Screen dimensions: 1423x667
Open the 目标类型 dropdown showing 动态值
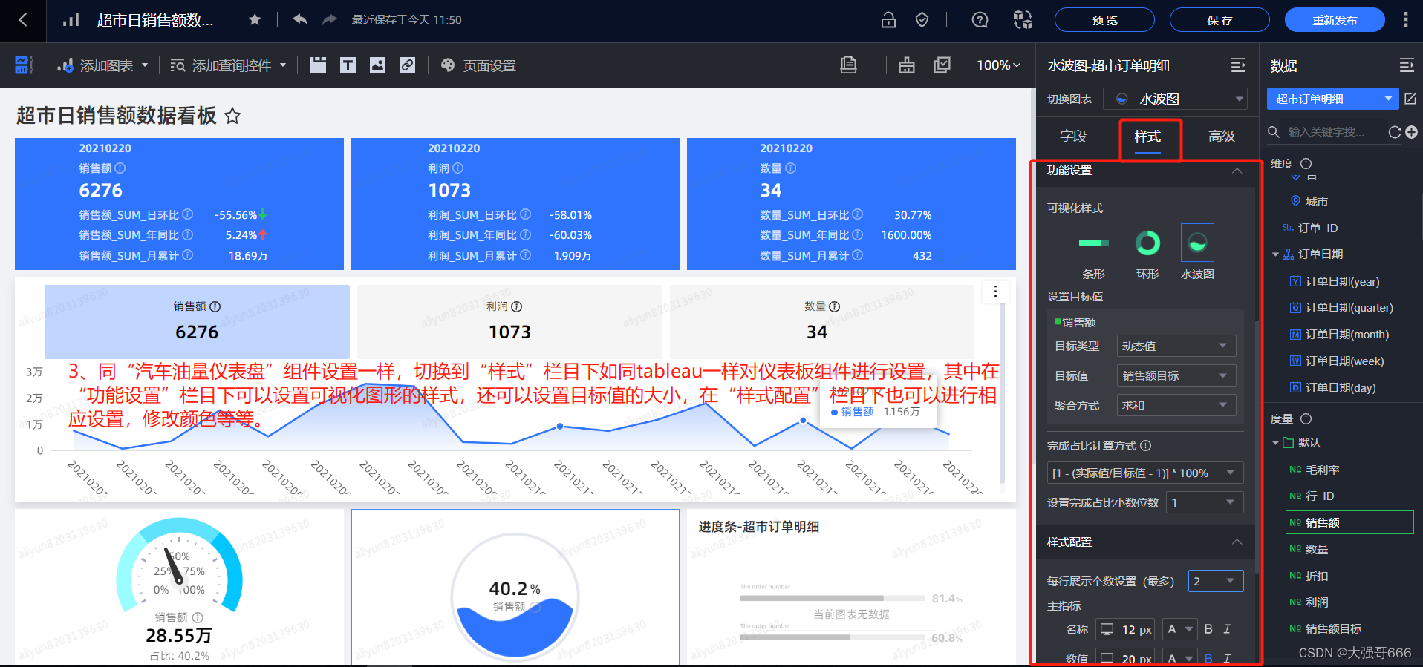[x=1176, y=346]
